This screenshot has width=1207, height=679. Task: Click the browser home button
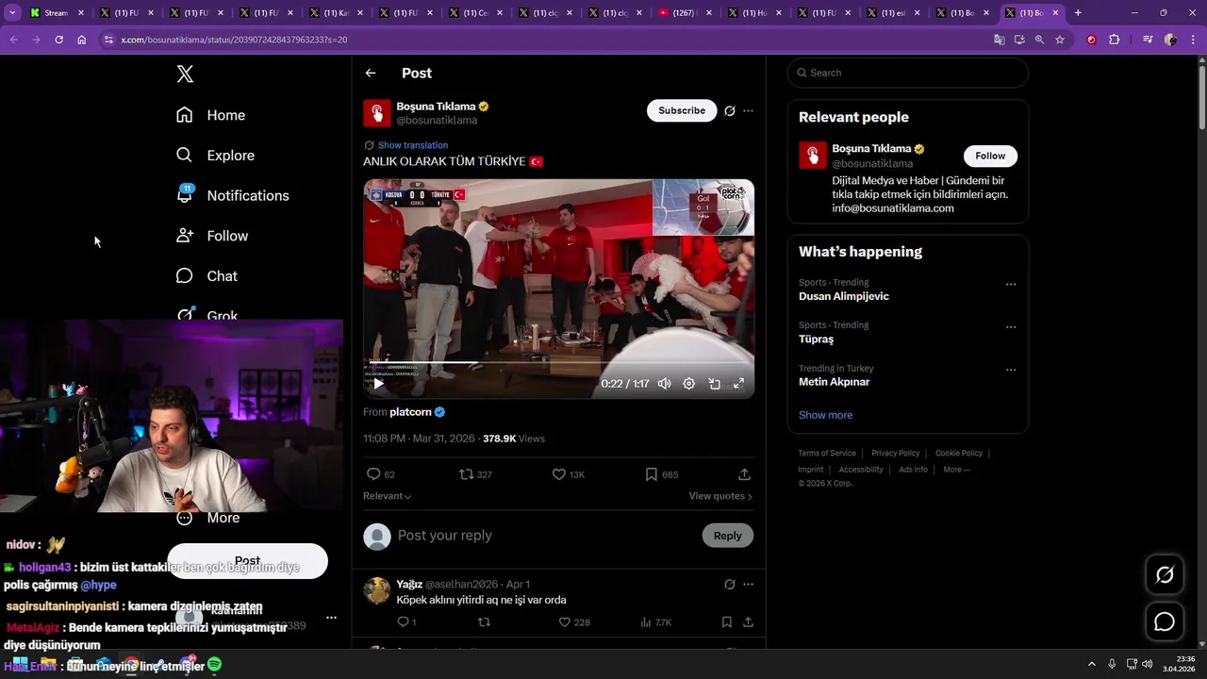tap(81, 40)
